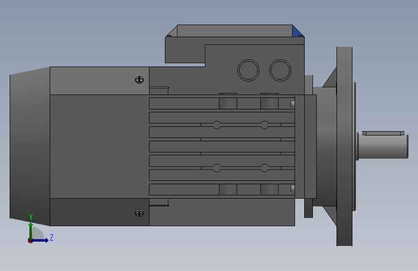Pick the key on top of the shaft

[383, 133]
